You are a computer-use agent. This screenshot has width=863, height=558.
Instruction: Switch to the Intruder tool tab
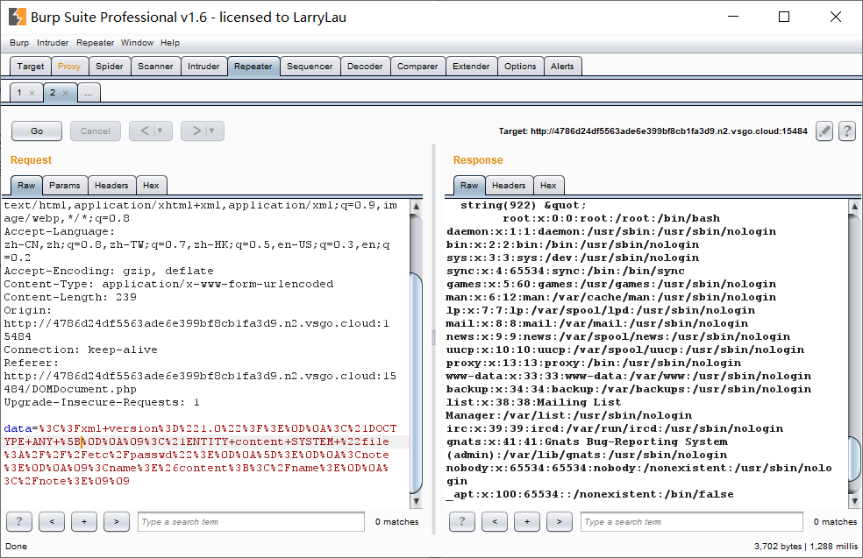(x=203, y=66)
